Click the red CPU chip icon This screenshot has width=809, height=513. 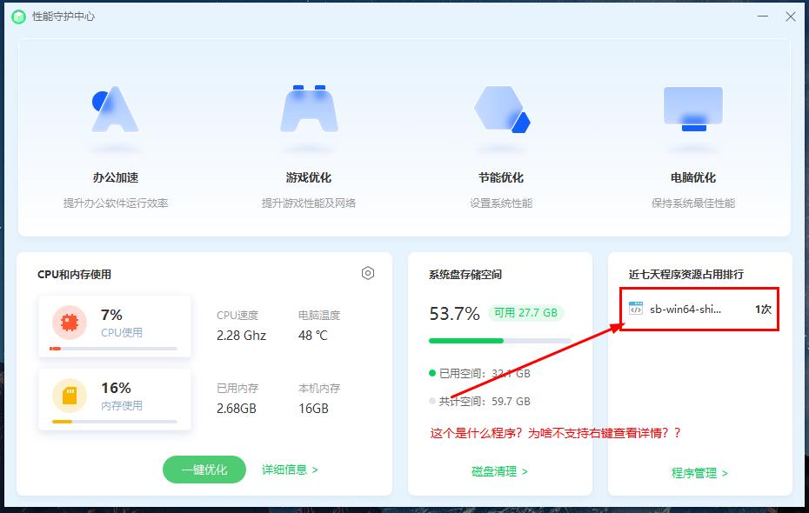click(x=70, y=323)
